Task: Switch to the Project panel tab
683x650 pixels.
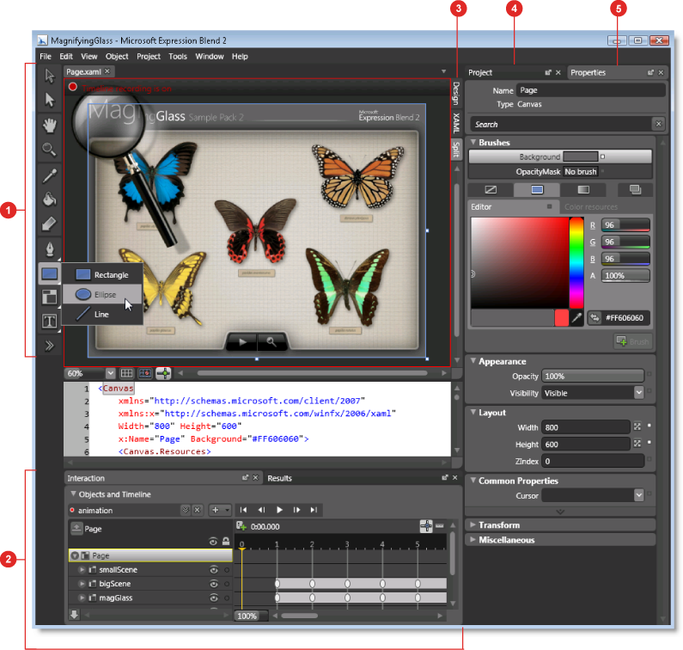Action: pyautogui.click(x=480, y=72)
